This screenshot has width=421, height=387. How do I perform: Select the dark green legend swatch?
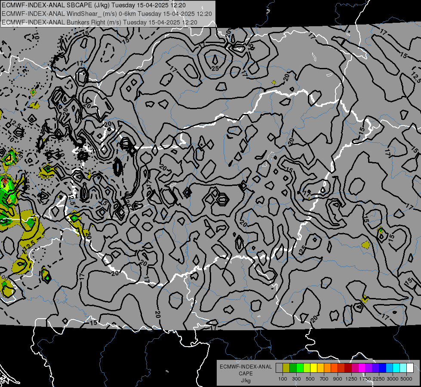coord(293,368)
